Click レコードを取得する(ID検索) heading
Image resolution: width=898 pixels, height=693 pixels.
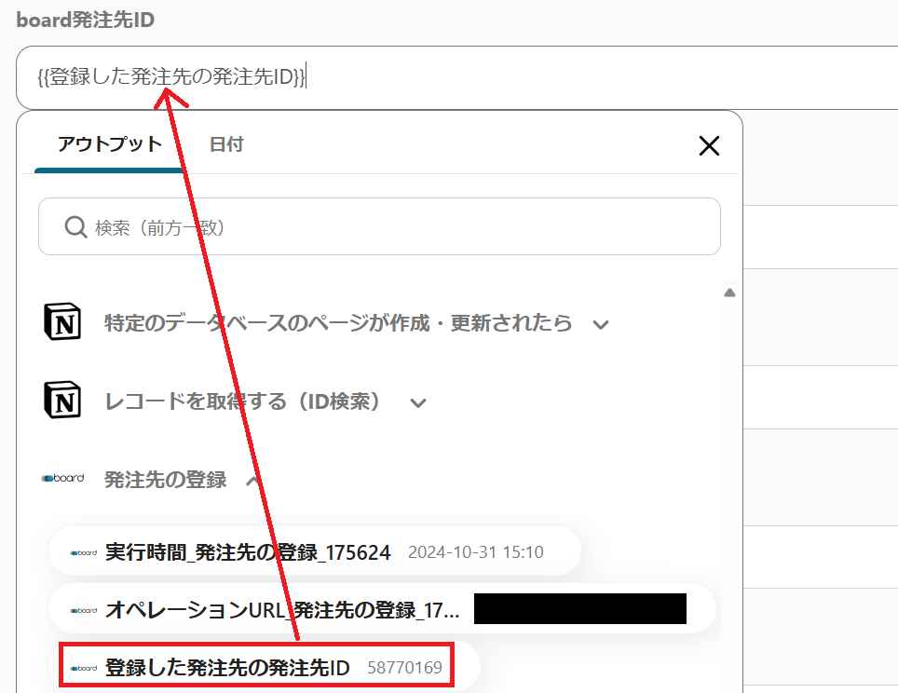click(x=241, y=401)
